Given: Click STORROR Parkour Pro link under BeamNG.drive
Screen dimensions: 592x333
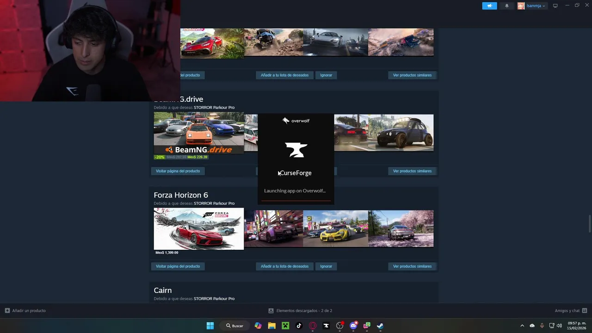Looking at the screenshot, I should coord(214,107).
